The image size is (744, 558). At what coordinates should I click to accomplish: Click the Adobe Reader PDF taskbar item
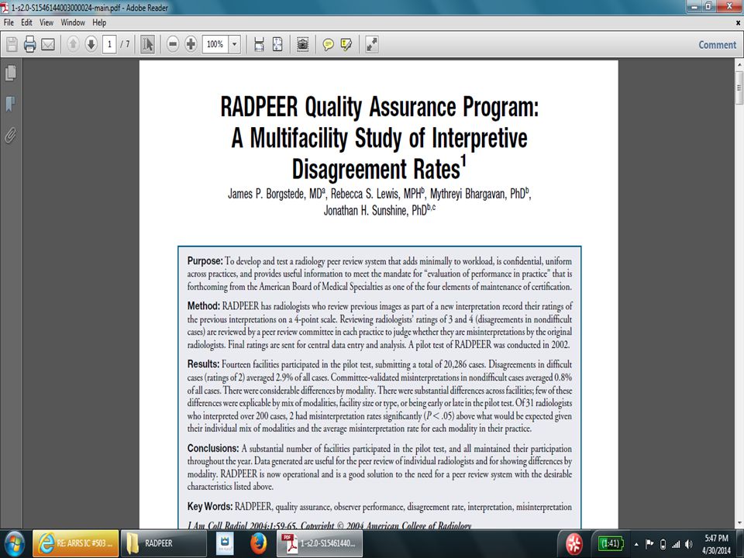(320, 543)
